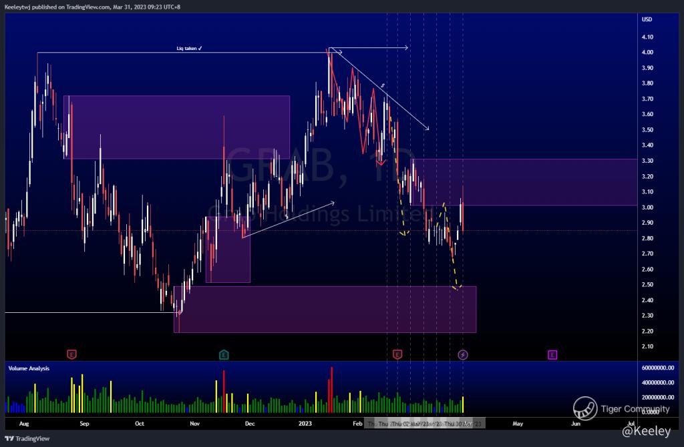
Task: Click the USD currency label on price axis
Action: tap(647, 19)
